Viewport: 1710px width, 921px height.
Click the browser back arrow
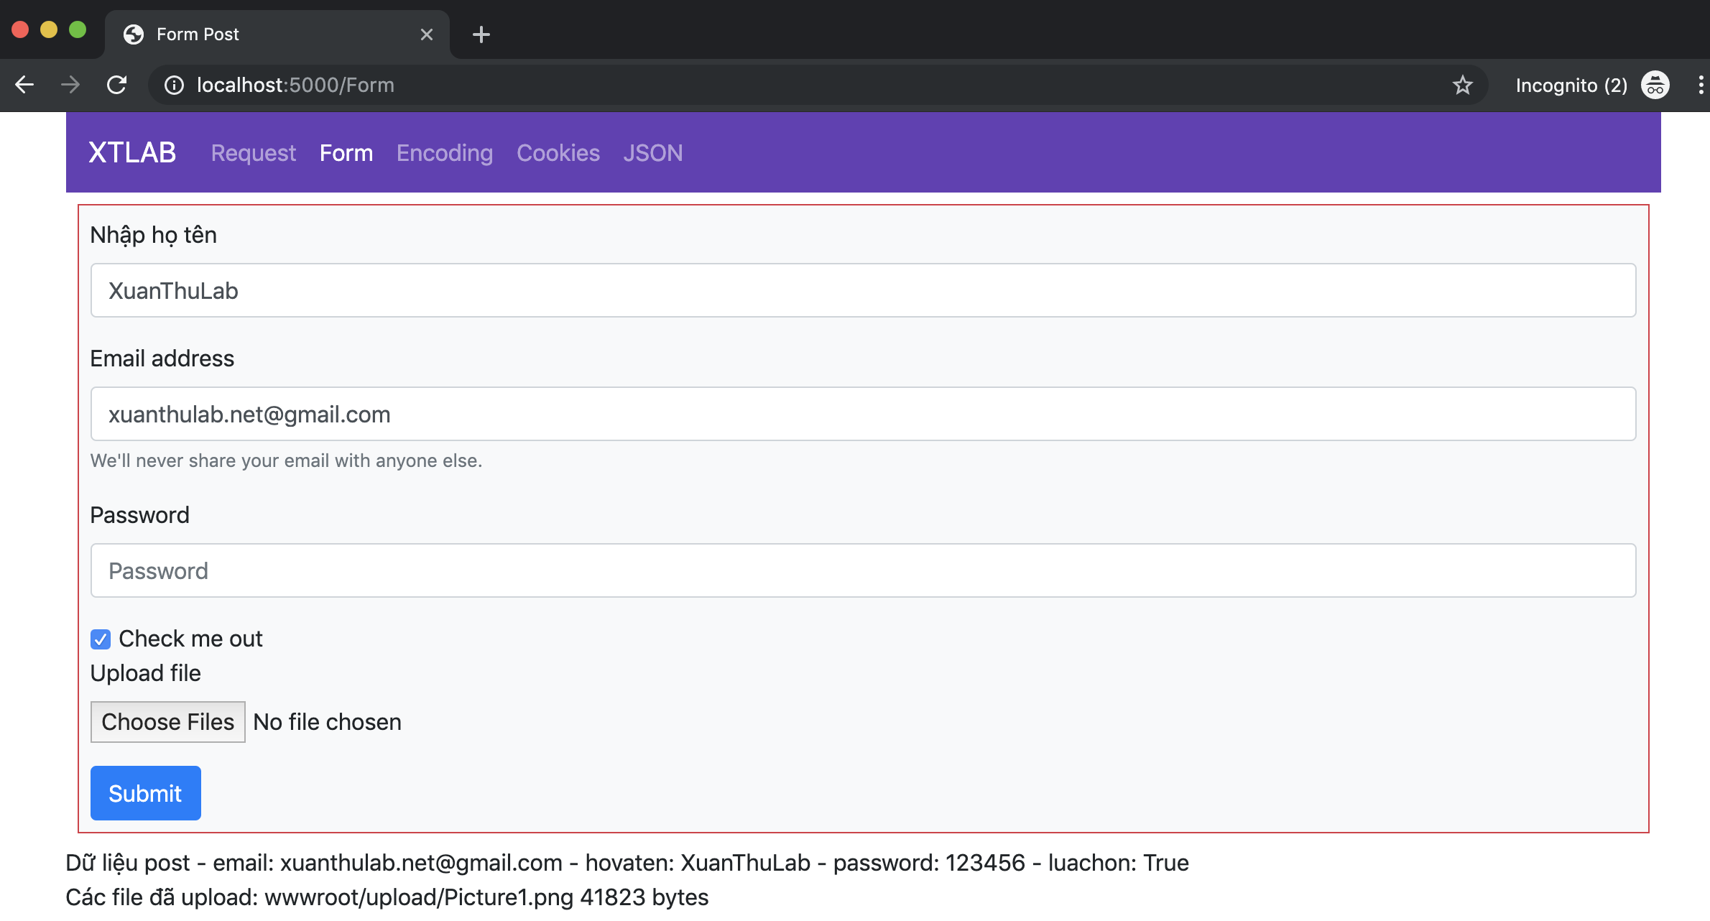click(x=24, y=85)
